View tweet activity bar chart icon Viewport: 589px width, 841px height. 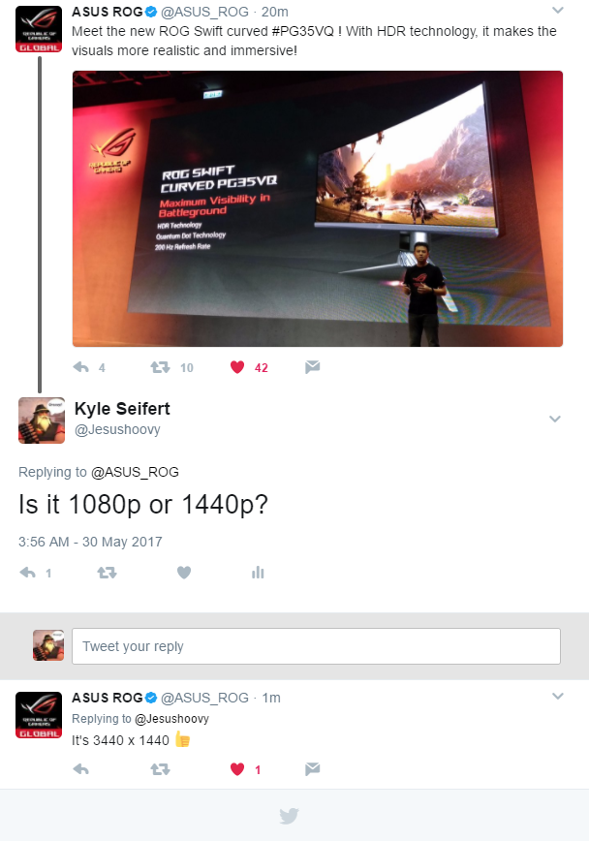click(258, 573)
